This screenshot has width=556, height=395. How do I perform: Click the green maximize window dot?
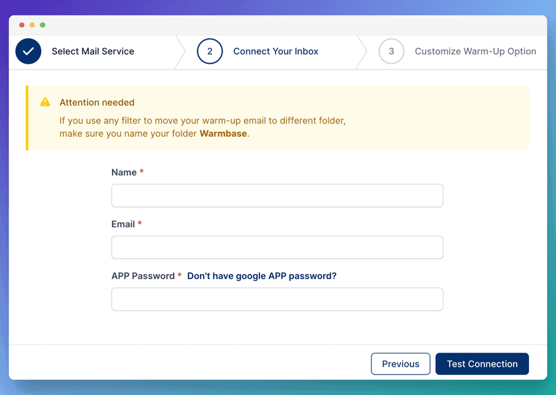tap(42, 25)
